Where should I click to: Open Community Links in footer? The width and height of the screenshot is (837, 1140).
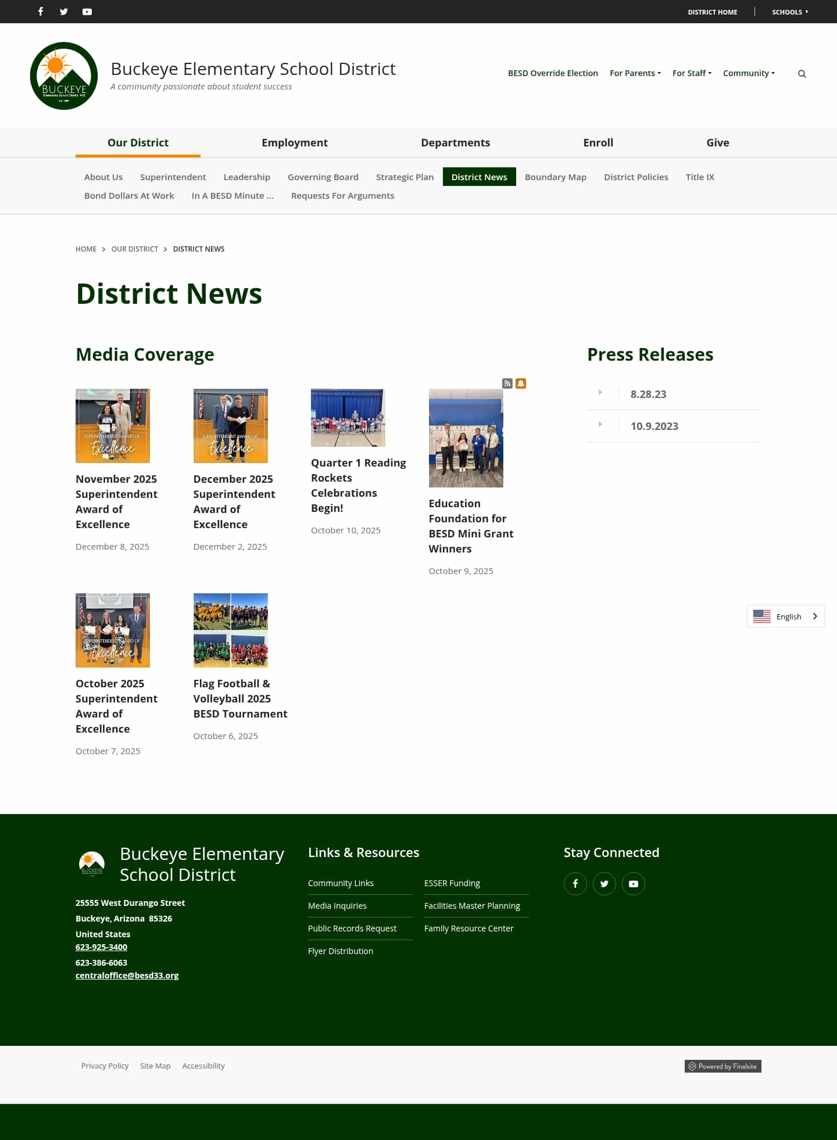[341, 883]
